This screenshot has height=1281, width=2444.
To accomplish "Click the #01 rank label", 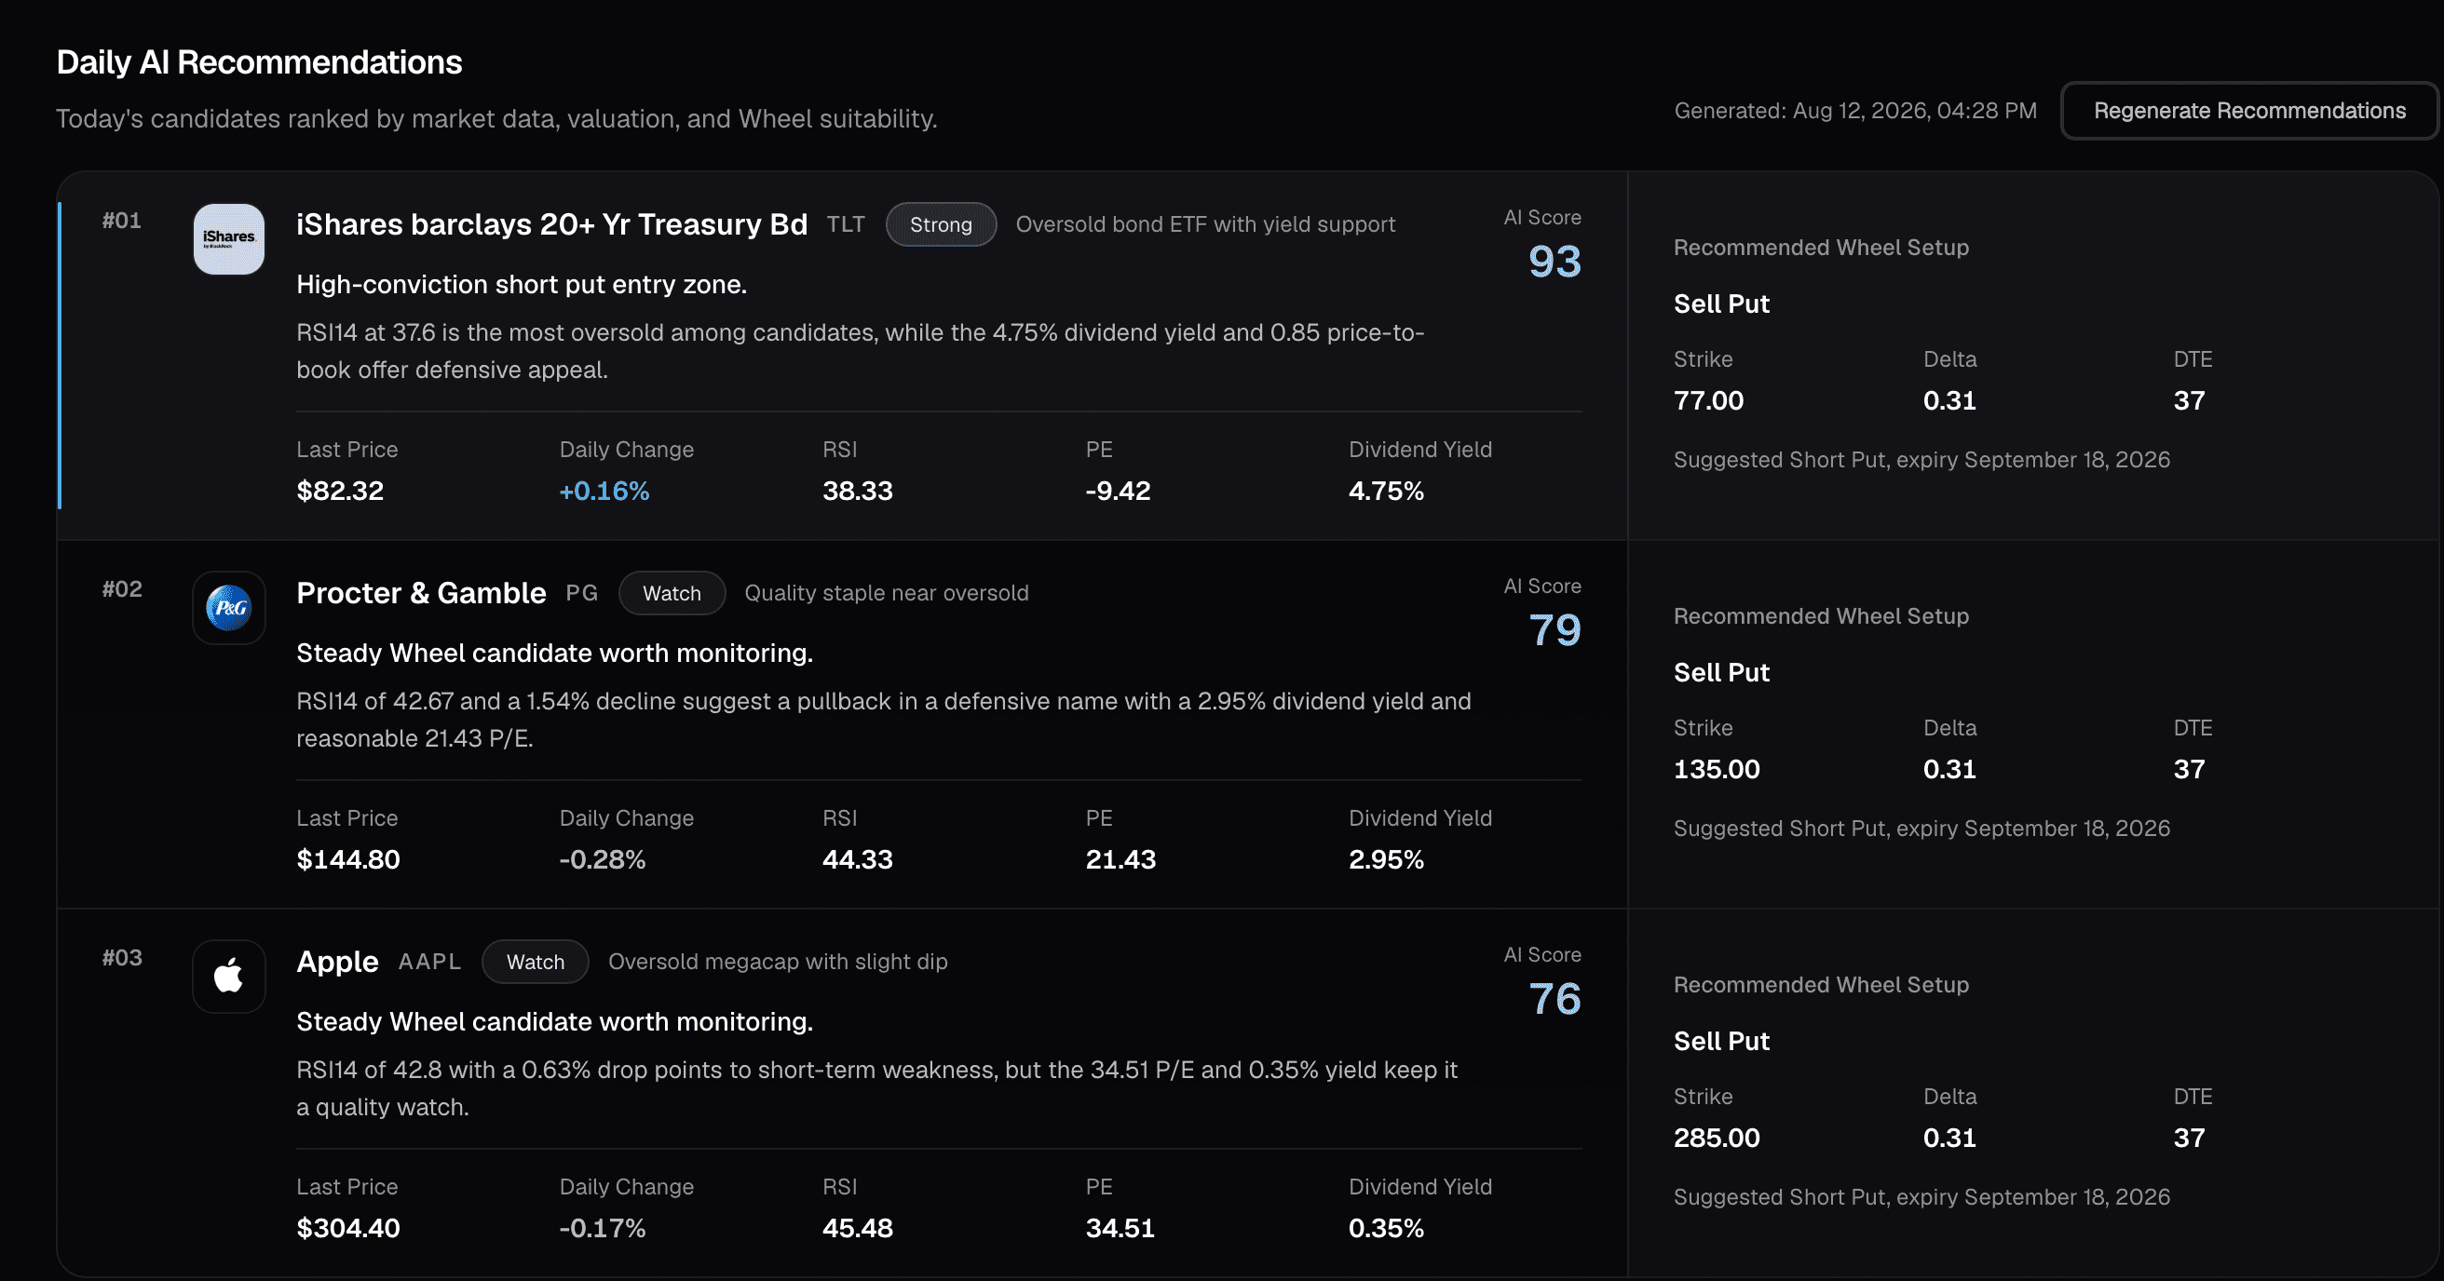I will click(x=121, y=221).
